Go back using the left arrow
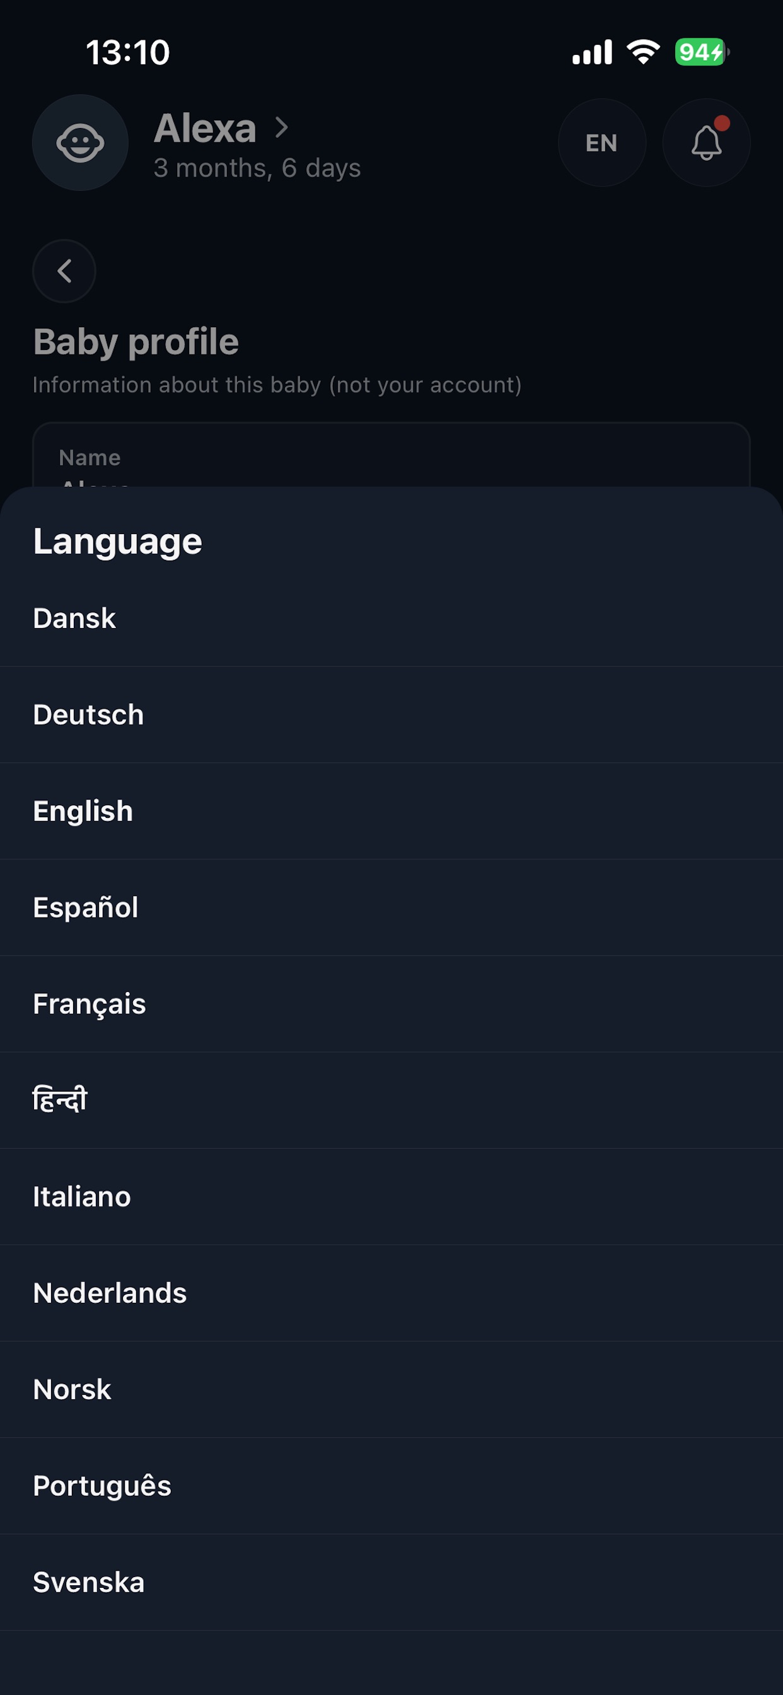This screenshot has width=783, height=1695. pos(64,271)
